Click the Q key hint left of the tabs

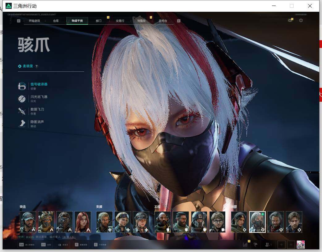pos(19,21)
